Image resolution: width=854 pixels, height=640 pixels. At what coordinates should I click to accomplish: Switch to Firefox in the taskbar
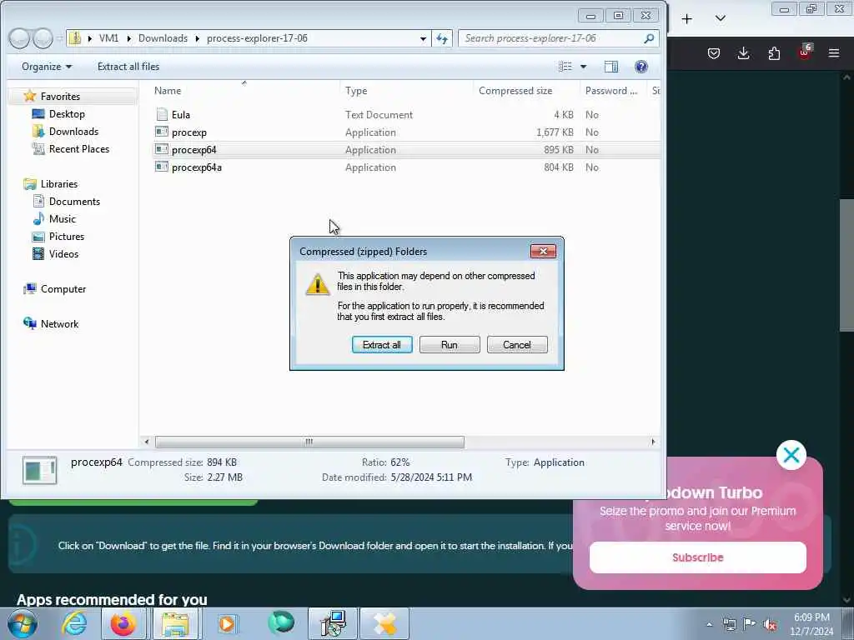(123, 623)
